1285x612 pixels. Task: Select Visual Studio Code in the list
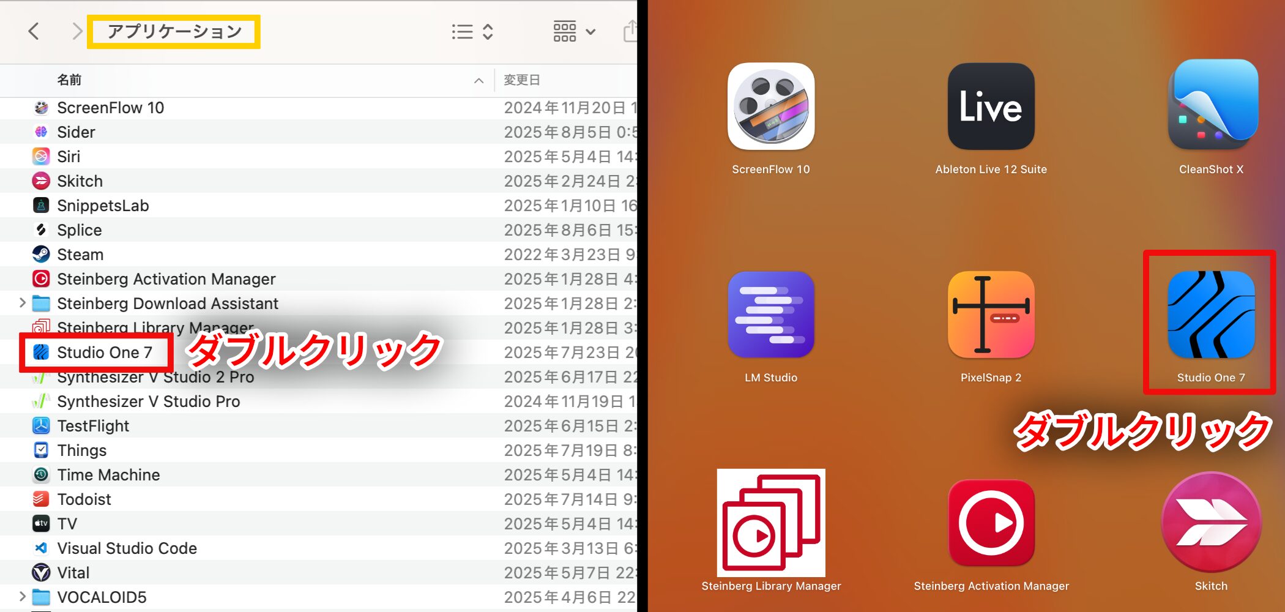[x=127, y=548]
